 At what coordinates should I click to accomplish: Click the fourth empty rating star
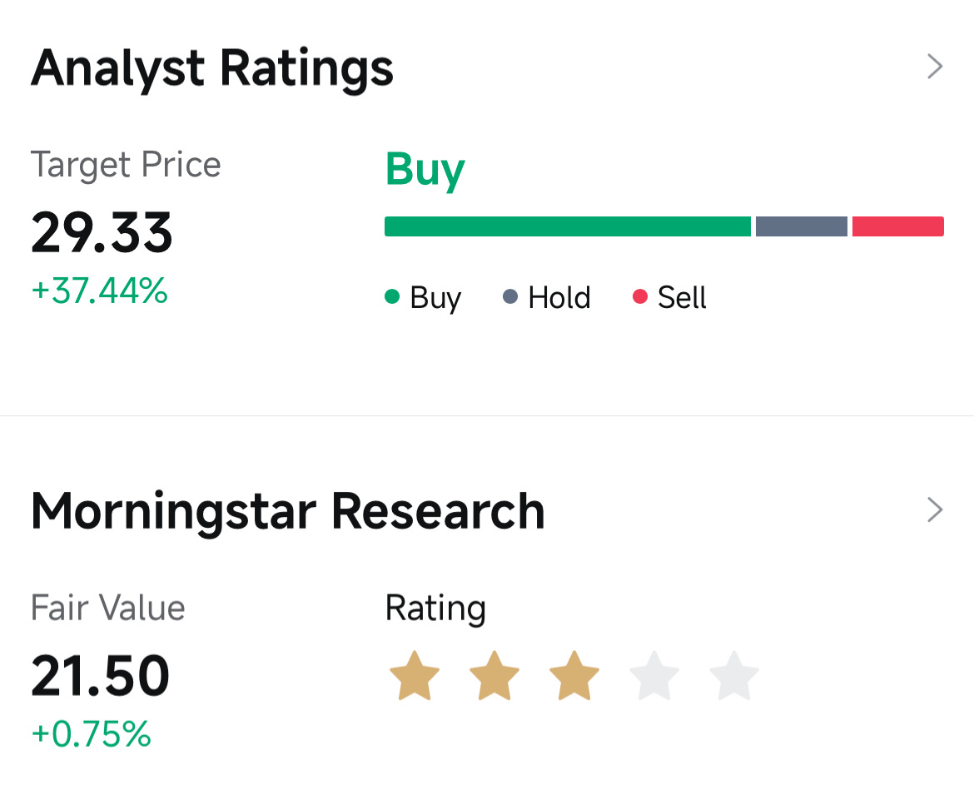(x=654, y=676)
